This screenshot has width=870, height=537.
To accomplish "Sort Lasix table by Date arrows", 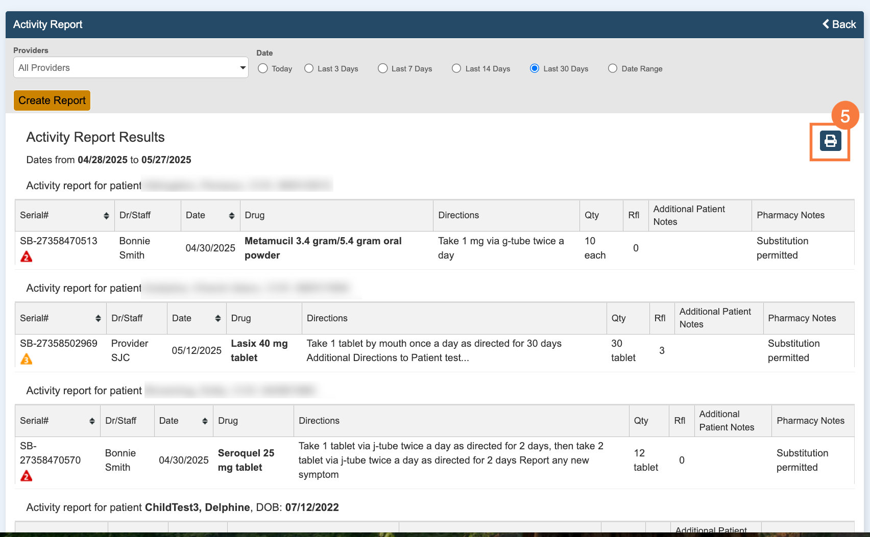I will pyautogui.click(x=218, y=319).
